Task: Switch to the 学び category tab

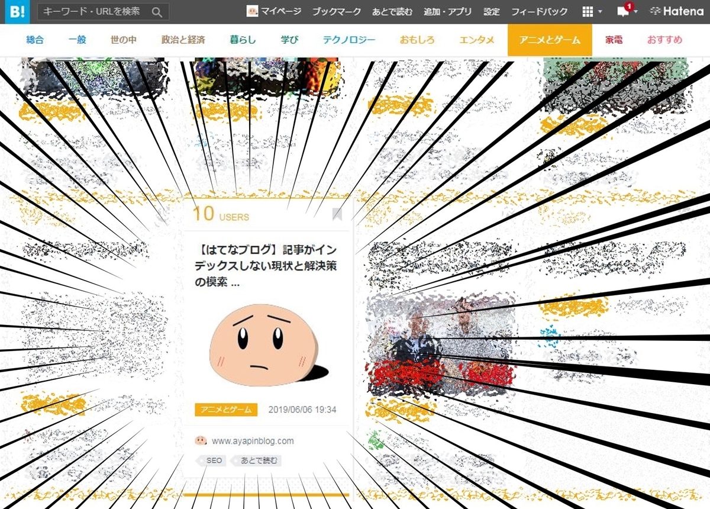Action: coord(290,40)
